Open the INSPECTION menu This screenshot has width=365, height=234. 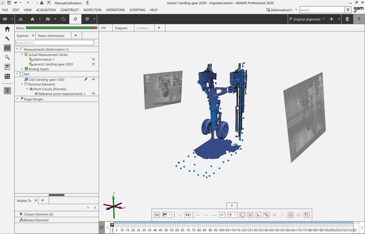(x=92, y=10)
